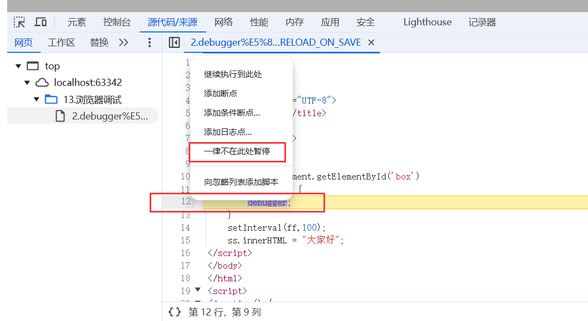Toggle the navigator sidebar icon
The height and width of the screenshot is (321, 588).
coord(174,42)
